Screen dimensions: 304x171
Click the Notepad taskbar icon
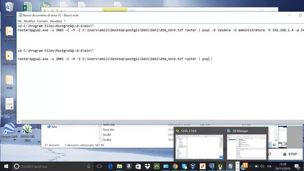click(x=230, y=166)
